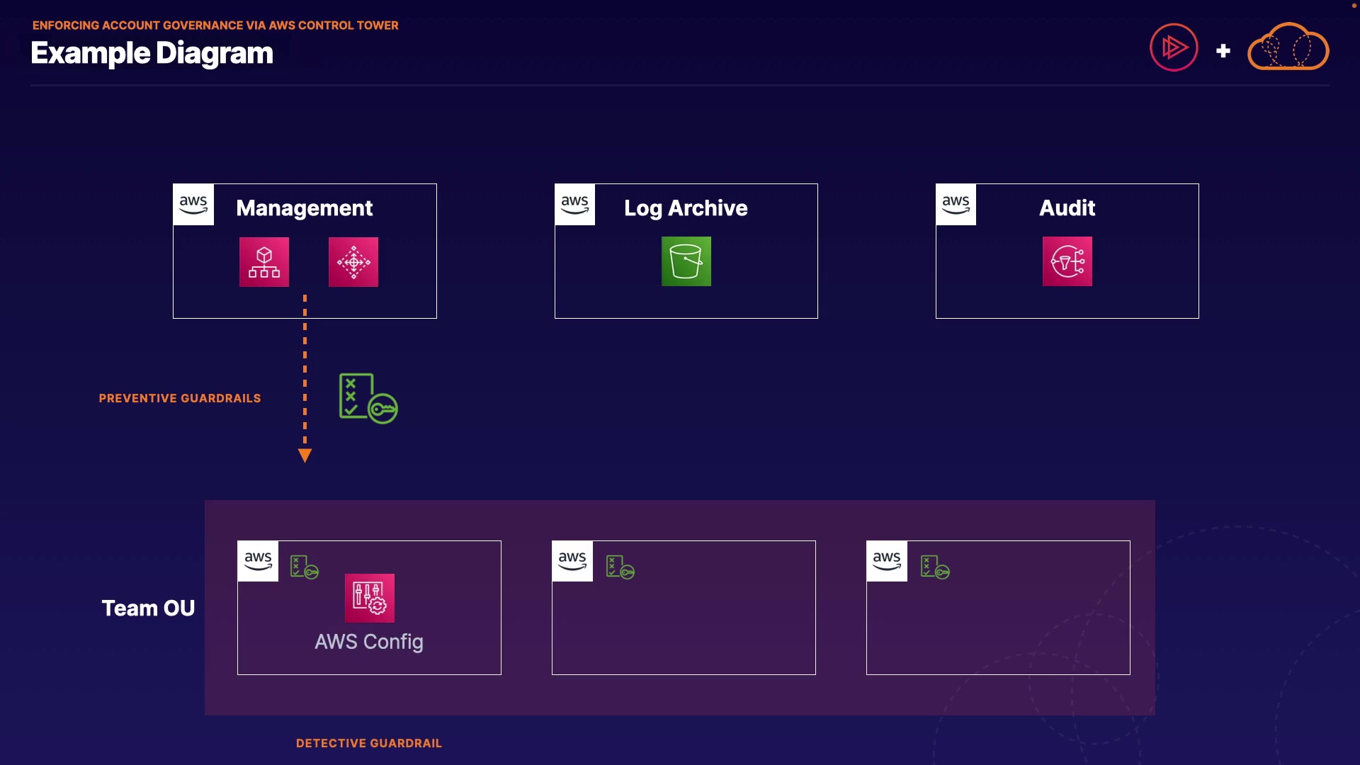Viewport: 1360px width, 765px height.
Task: Click the small policy icon beside AWS Config account
Action: 304,567
